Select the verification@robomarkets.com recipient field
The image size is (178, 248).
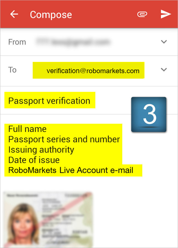88,70
